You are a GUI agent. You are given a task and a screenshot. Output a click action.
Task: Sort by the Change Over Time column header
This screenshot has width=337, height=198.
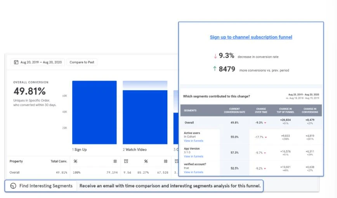pyautogui.click(x=261, y=111)
